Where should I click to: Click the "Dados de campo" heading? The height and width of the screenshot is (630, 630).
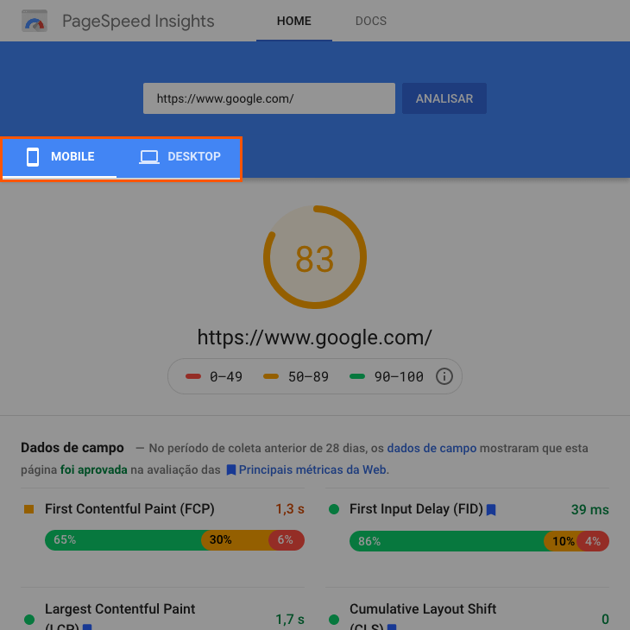(x=72, y=448)
